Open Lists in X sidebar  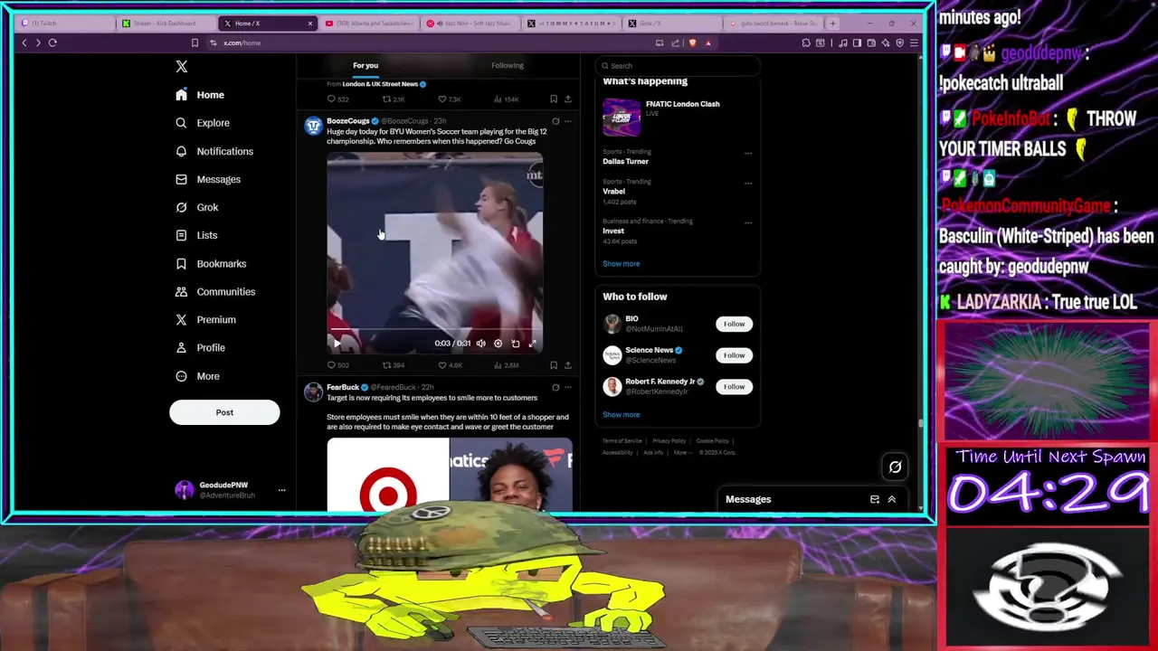(196, 235)
